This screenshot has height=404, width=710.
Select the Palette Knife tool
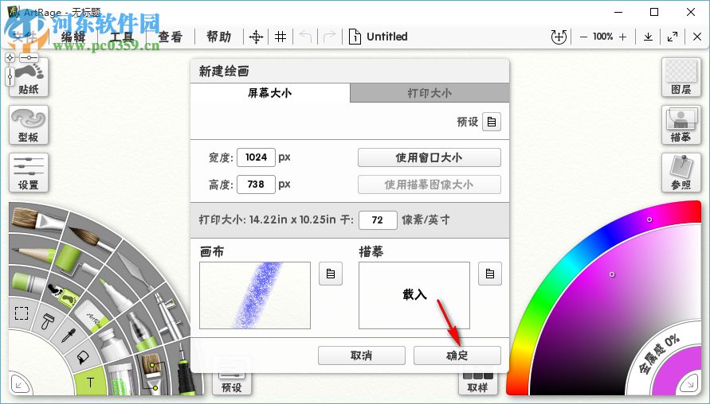coord(135,270)
